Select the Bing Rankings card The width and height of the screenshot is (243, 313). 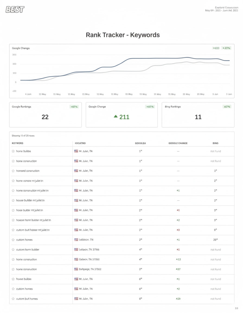click(198, 115)
